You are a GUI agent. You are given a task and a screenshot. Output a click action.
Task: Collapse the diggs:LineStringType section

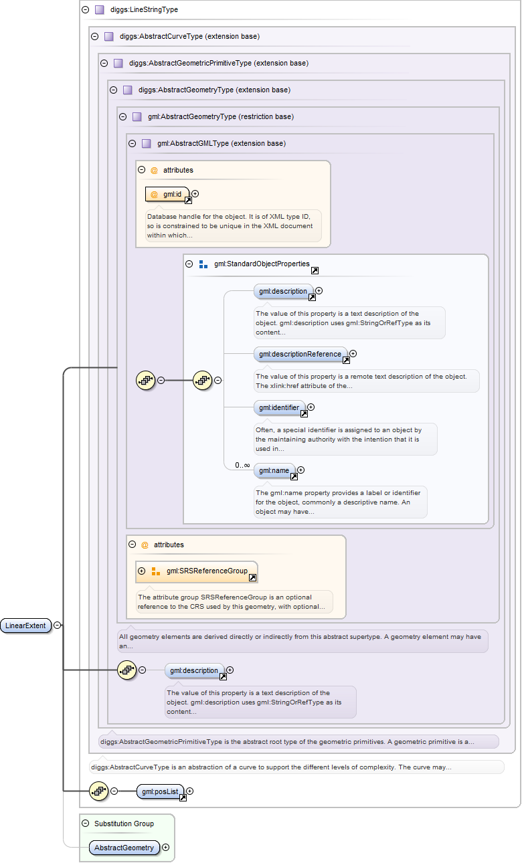(85, 10)
